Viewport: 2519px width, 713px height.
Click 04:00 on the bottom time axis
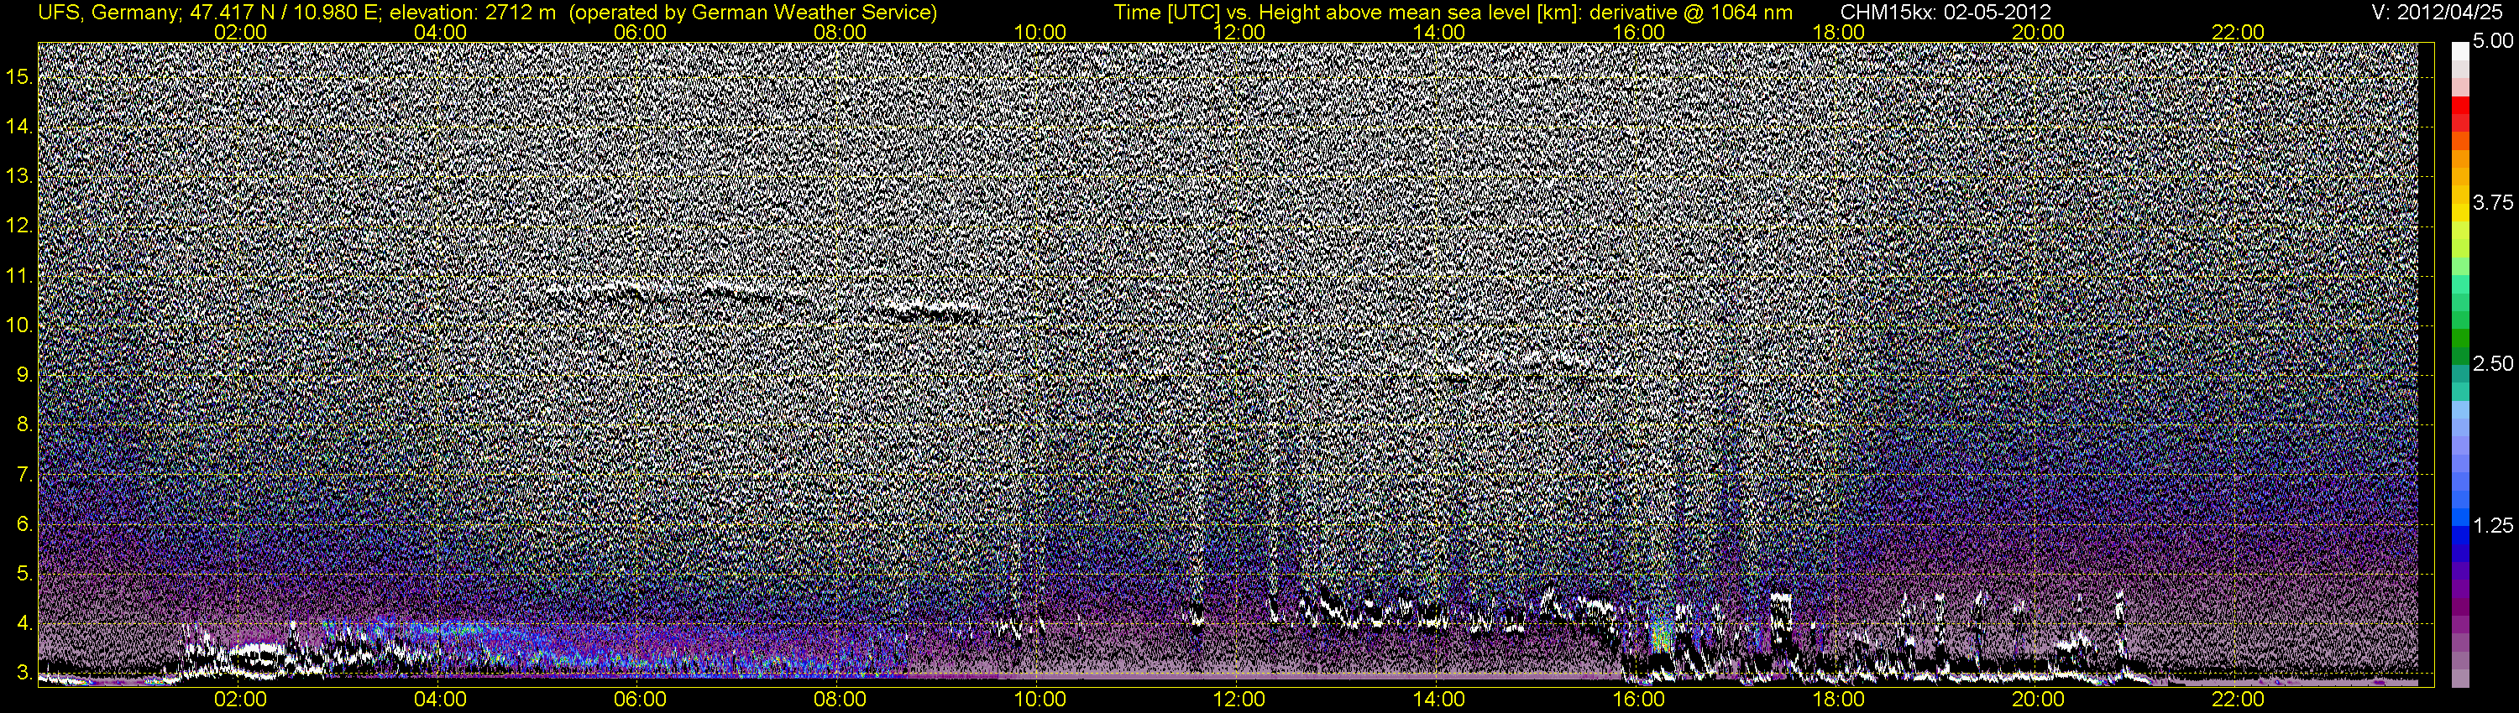click(x=440, y=700)
